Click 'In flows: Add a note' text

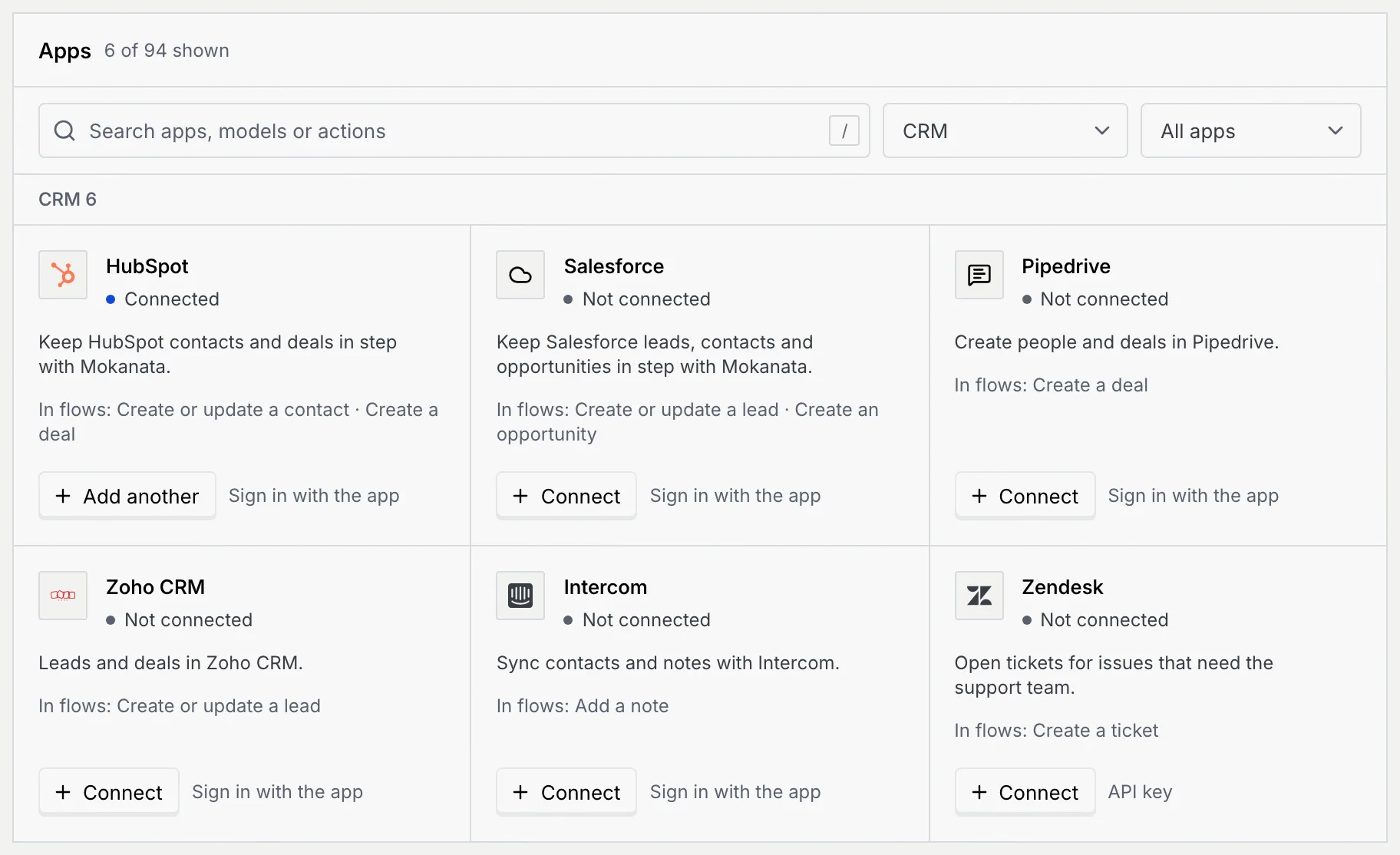click(x=583, y=706)
